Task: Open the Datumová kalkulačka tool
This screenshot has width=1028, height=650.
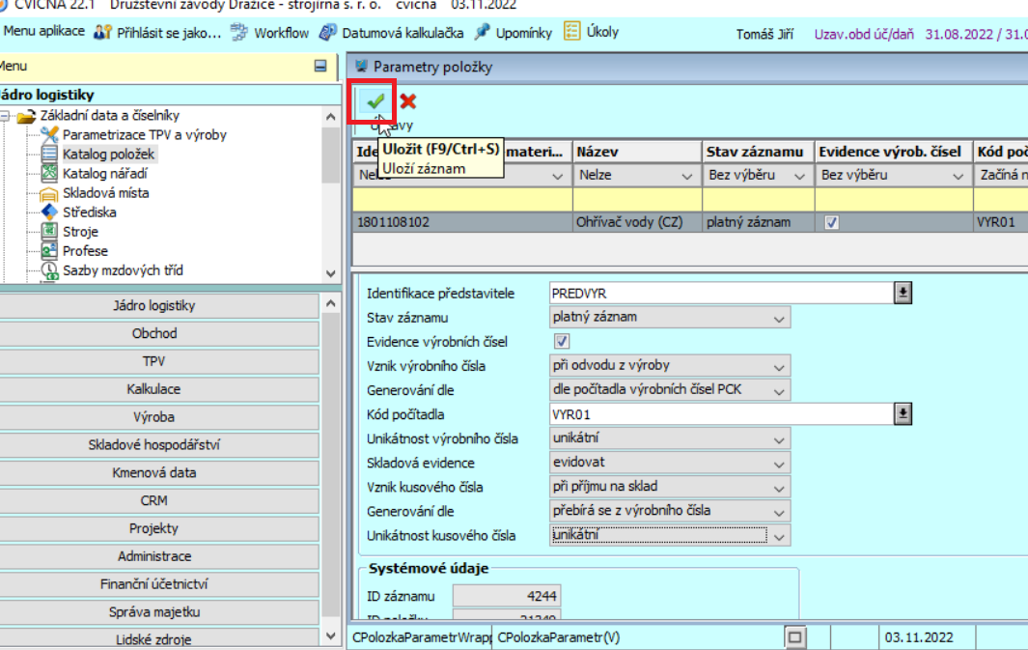Action: point(392,33)
